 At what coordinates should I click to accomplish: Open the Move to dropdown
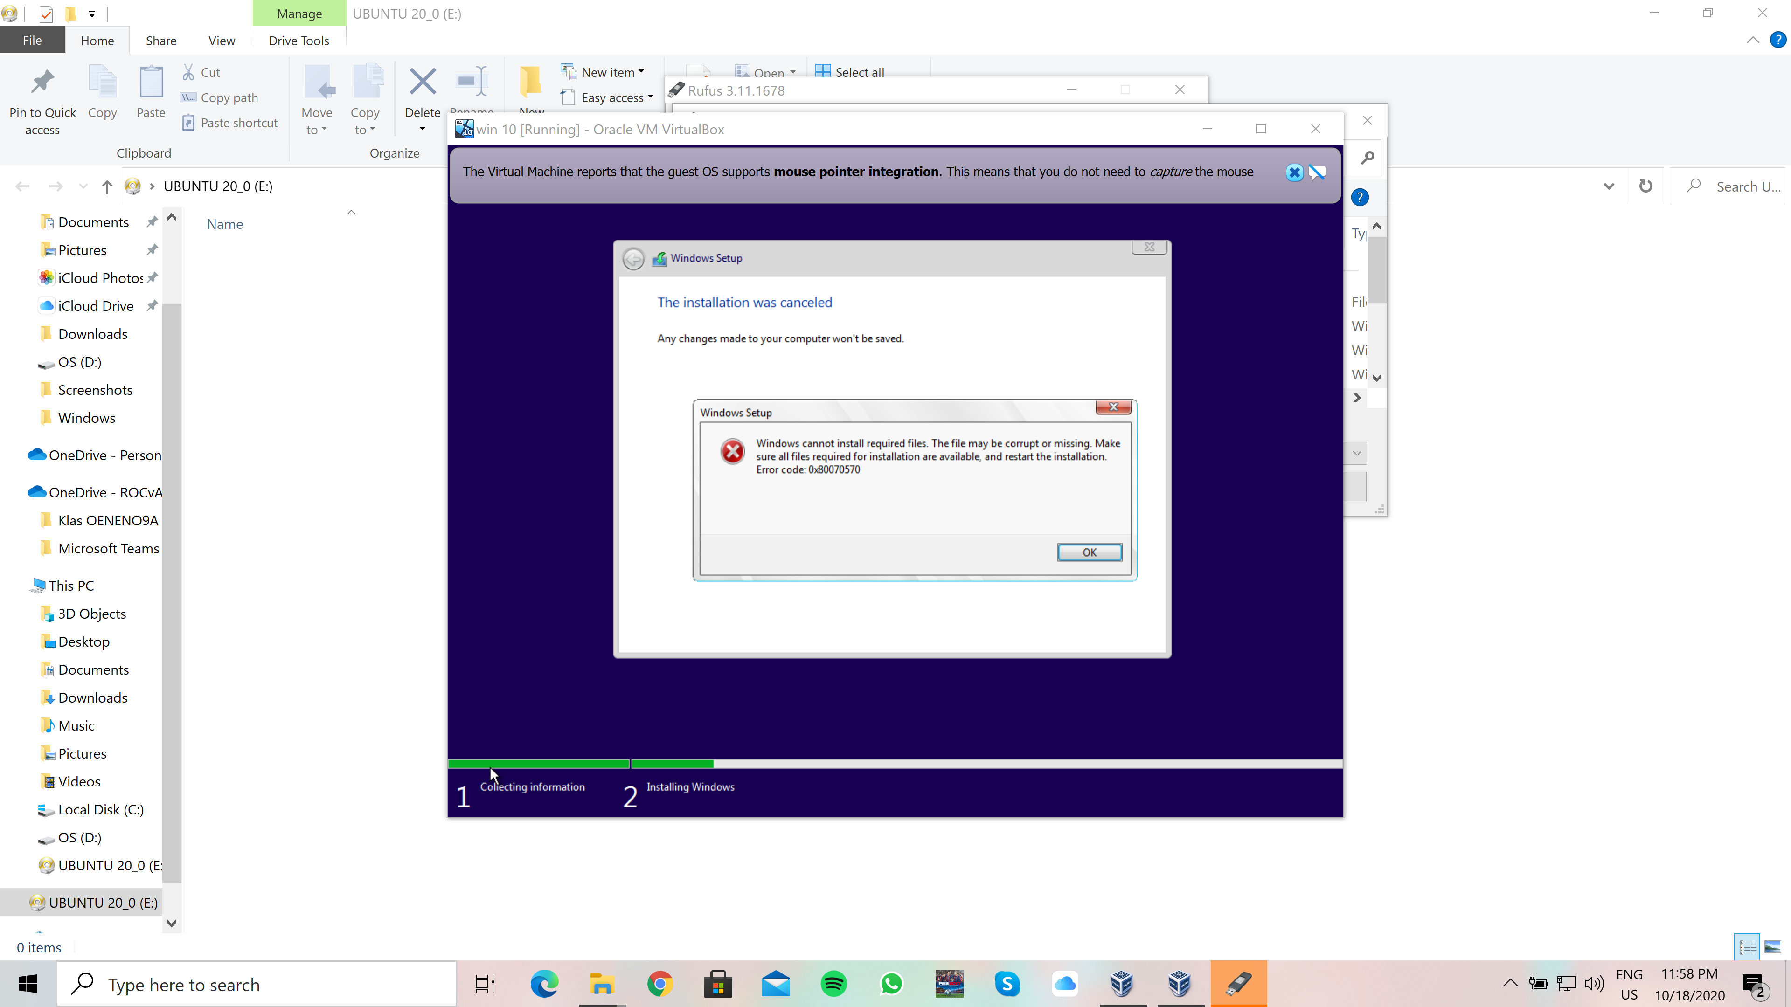(316, 121)
